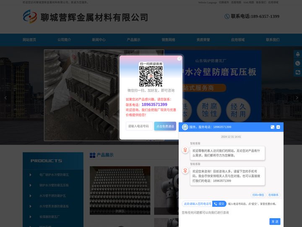
Task: Click the phone icon beside 联系电话 in the header
Action: point(227,16)
